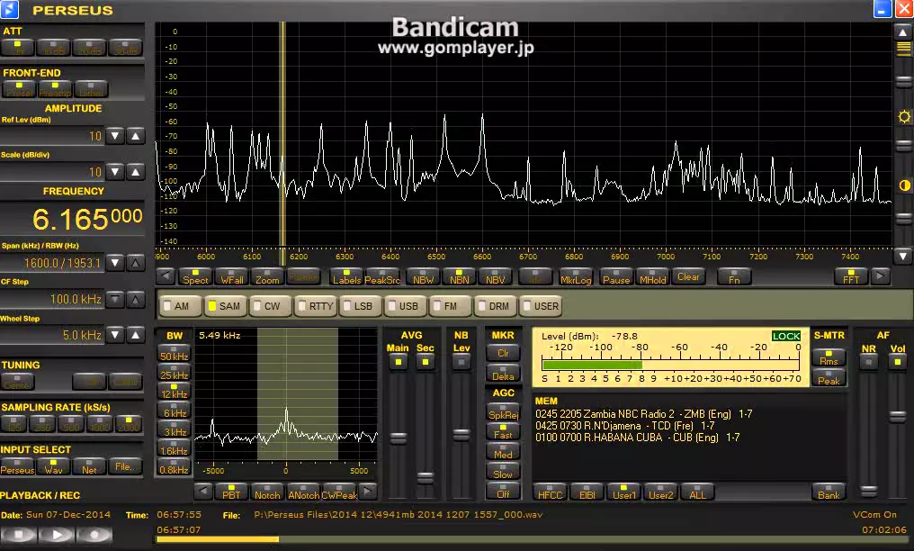Select AM demodulation mode
Viewport: 914px width, 551px height.
[181, 306]
